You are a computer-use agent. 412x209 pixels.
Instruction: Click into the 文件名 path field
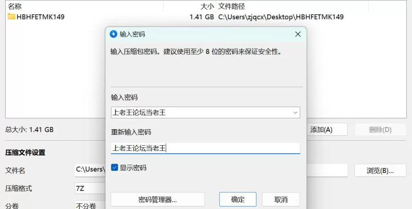[x=90, y=170]
